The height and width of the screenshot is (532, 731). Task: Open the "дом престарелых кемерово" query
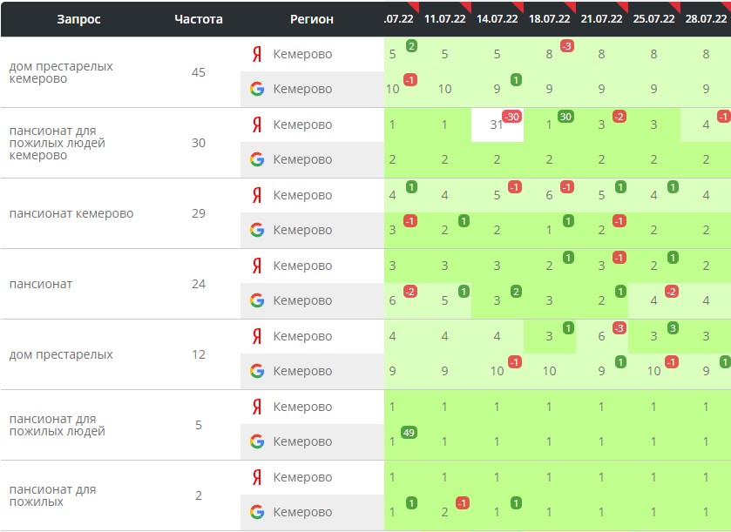coord(61,72)
